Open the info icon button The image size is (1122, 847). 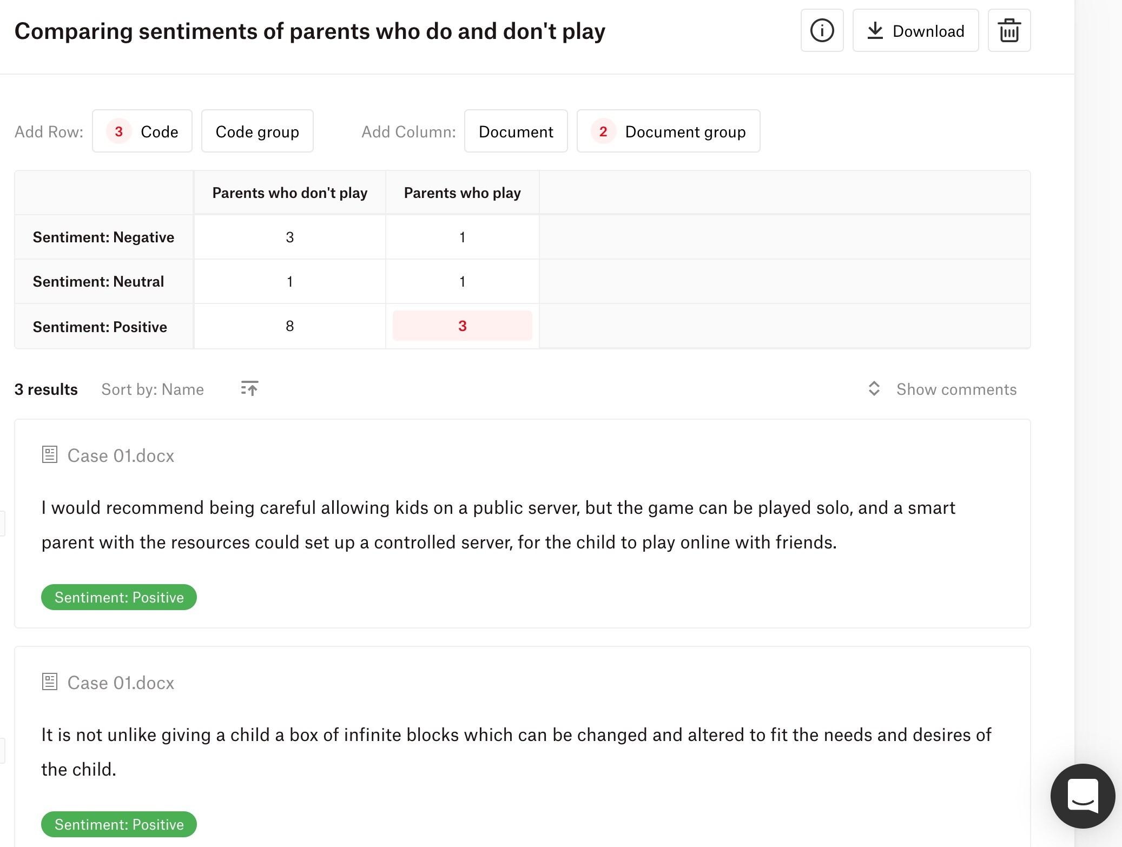[x=822, y=31]
